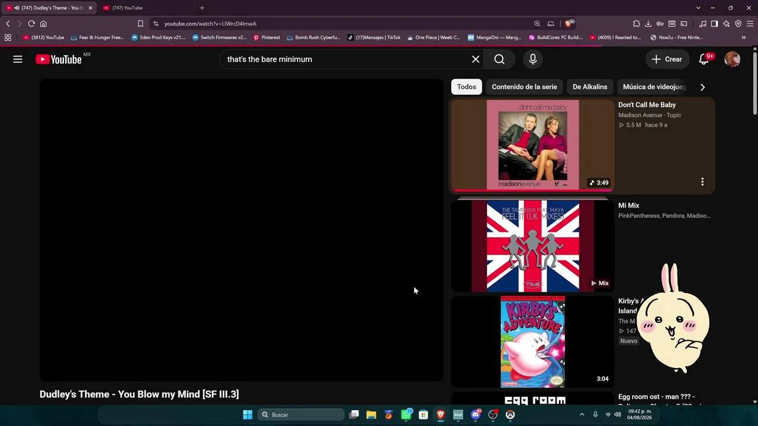Show hidden system tray icons

(x=582, y=415)
